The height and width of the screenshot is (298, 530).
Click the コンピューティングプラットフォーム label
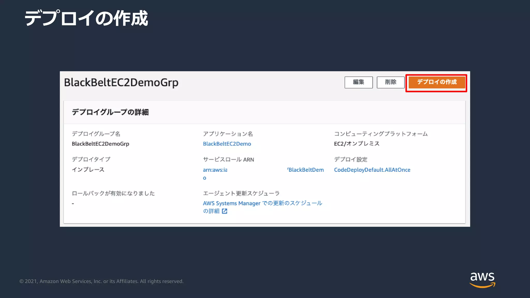[381, 134]
